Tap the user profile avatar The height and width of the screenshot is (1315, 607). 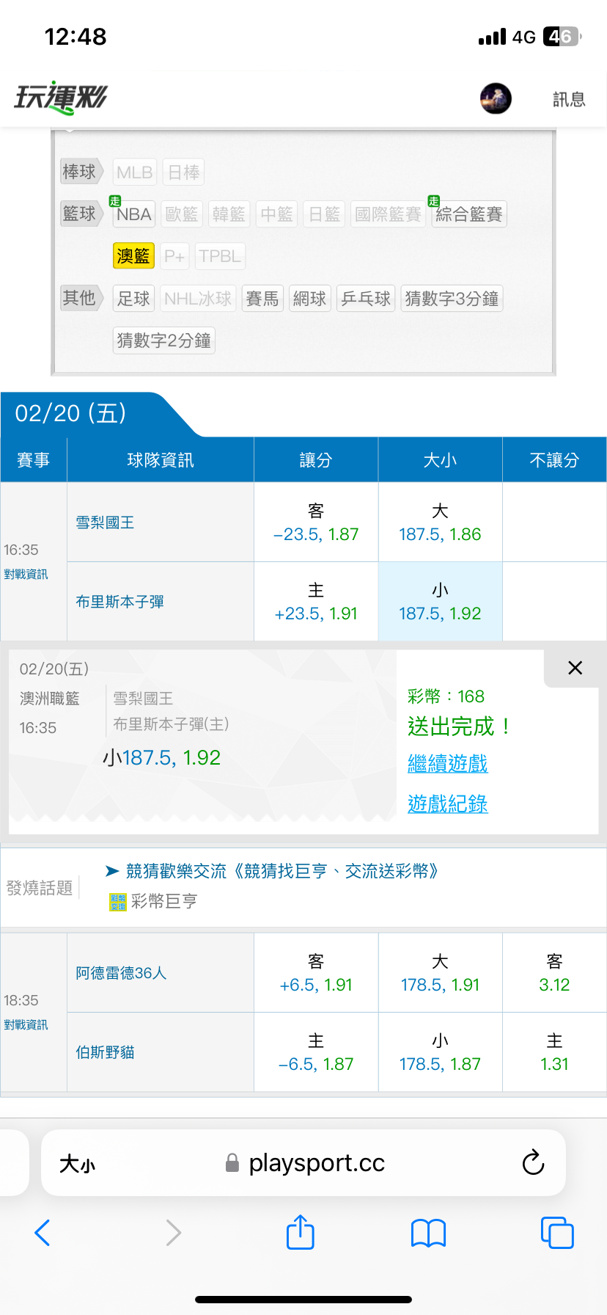[496, 98]
